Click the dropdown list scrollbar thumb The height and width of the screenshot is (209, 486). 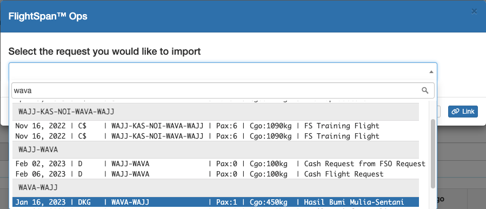coord(433,153)
